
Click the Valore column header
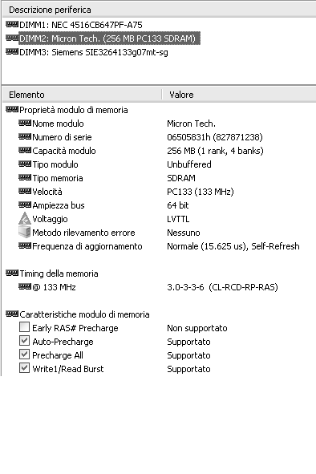tap(239, 95)
